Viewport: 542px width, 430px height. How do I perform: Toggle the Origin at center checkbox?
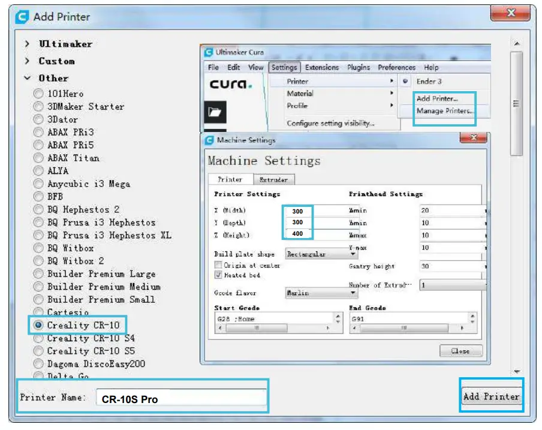coord(218,264)
